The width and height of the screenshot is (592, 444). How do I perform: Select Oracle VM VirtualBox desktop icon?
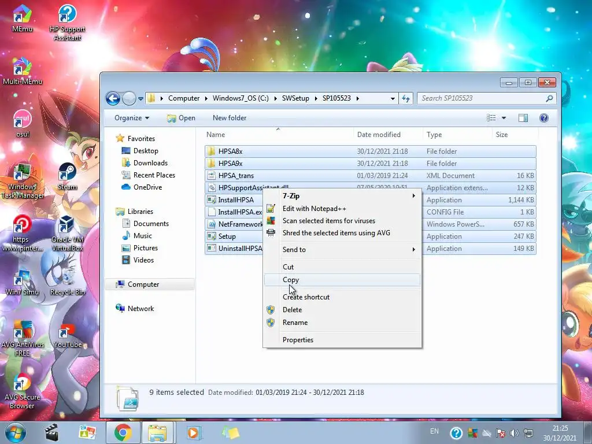click(67, 233)
